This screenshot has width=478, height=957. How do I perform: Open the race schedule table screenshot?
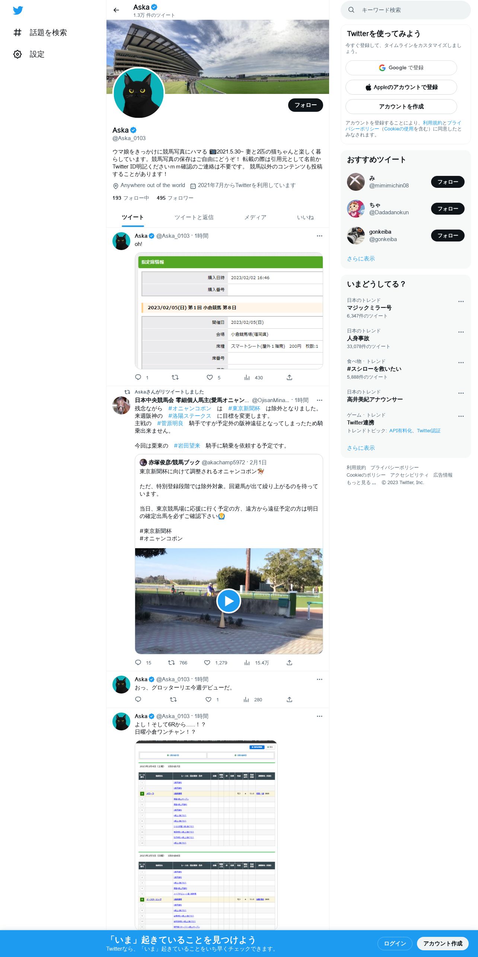click(206, 835)
